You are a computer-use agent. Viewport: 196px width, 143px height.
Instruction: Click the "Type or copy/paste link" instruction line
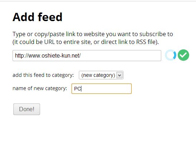point(93,34)
